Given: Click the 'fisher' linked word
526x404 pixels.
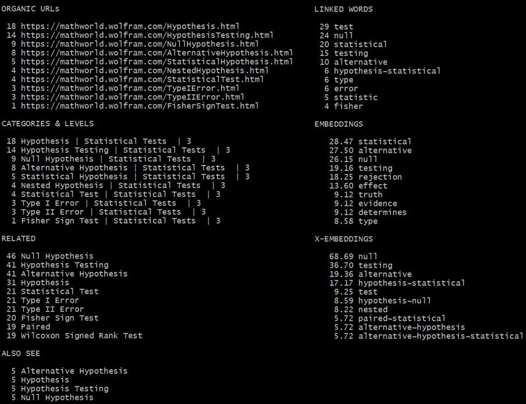Looking at the screenshot, I should tap(348, 107).
